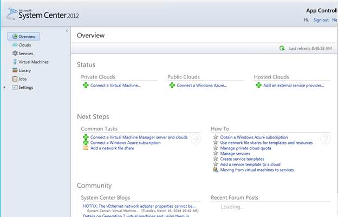Click Connect a Windows Azure... status link

point(201,86)
